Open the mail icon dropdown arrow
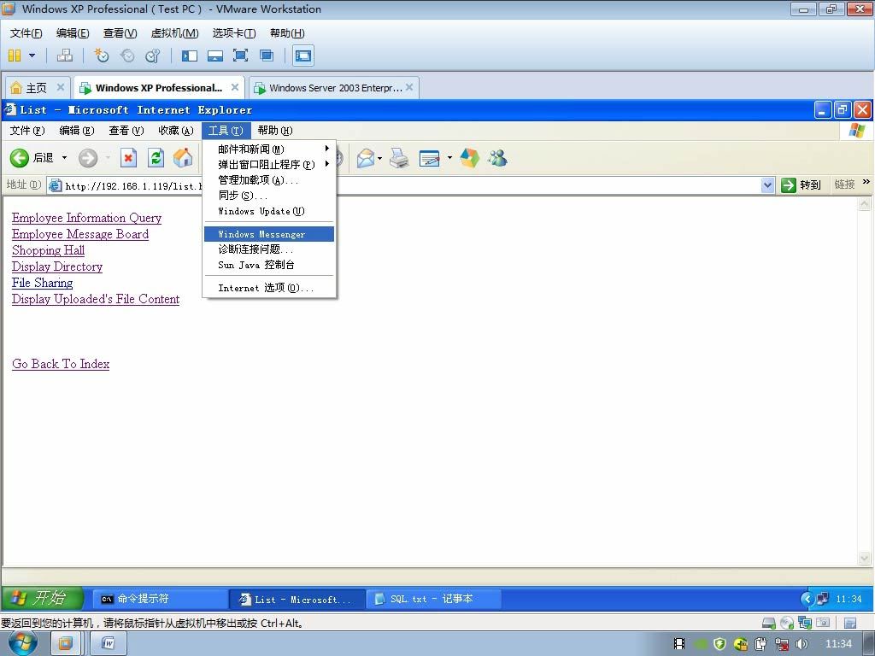Screen dimensions: 875x656 tap(380, 158)
